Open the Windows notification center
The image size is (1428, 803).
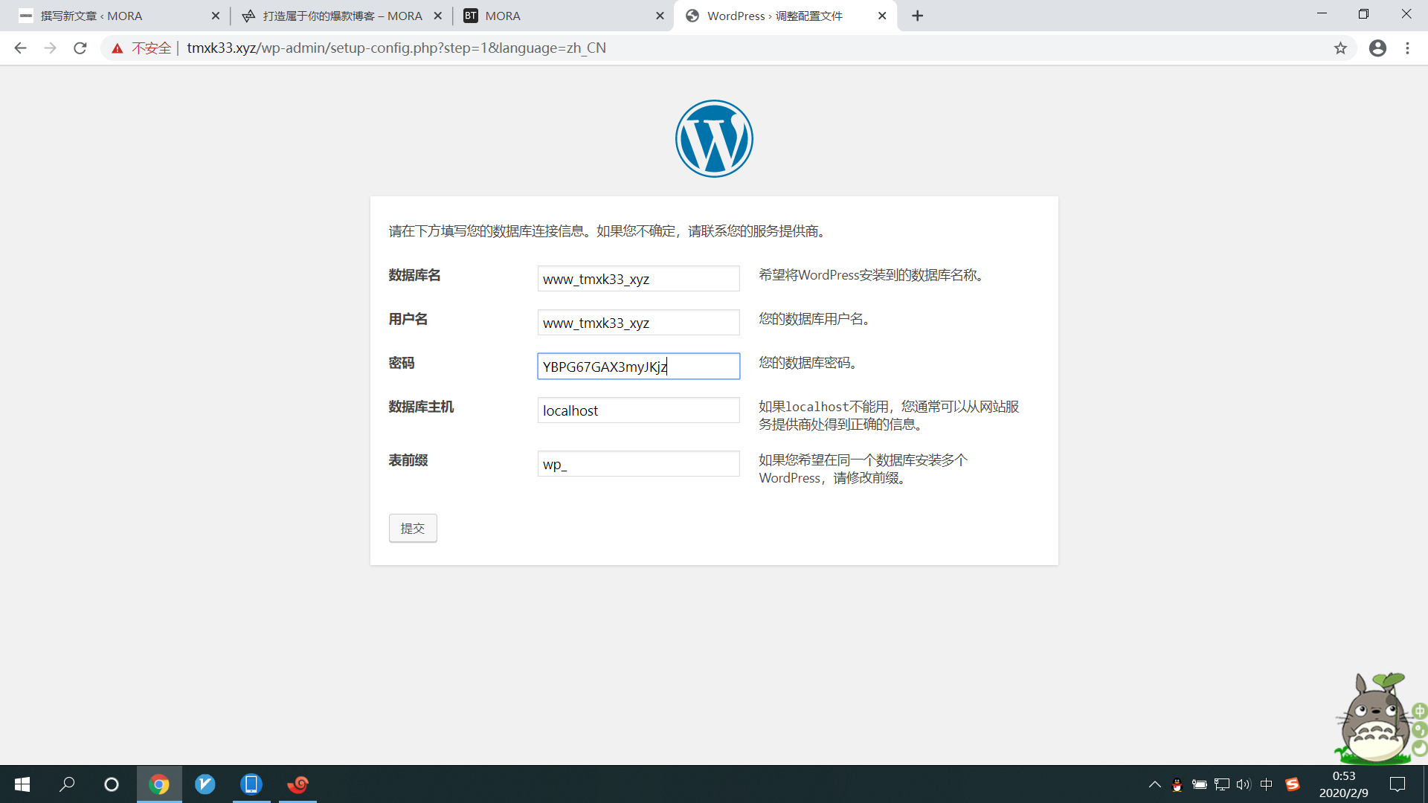pos(1398,784)
